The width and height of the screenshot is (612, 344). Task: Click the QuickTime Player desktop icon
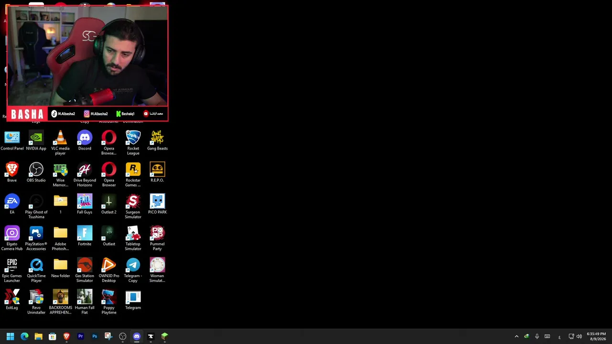coord(36,270)
